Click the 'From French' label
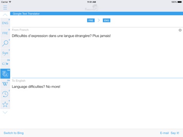183x137 pixels. click(x=20, y=30)
